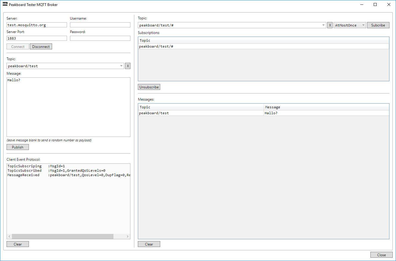Open the QoS level dropdown showing AtMostOnce
Screen dimensions: 396x261
click(x=350, y=25)
